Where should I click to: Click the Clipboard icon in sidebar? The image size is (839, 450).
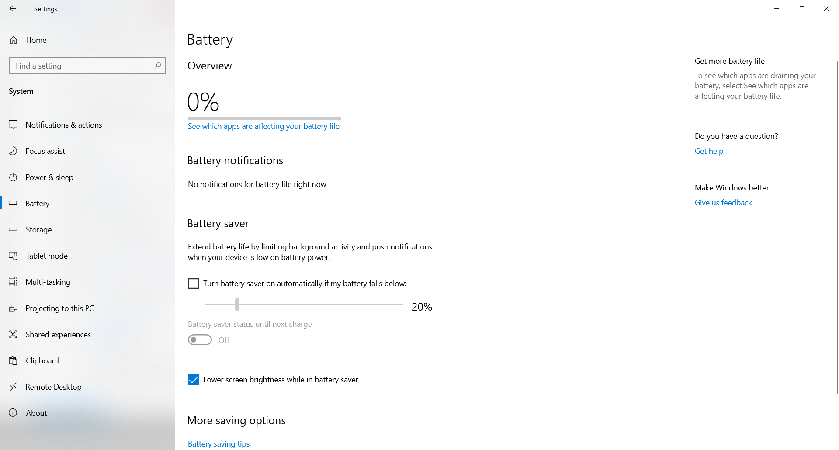14,361
